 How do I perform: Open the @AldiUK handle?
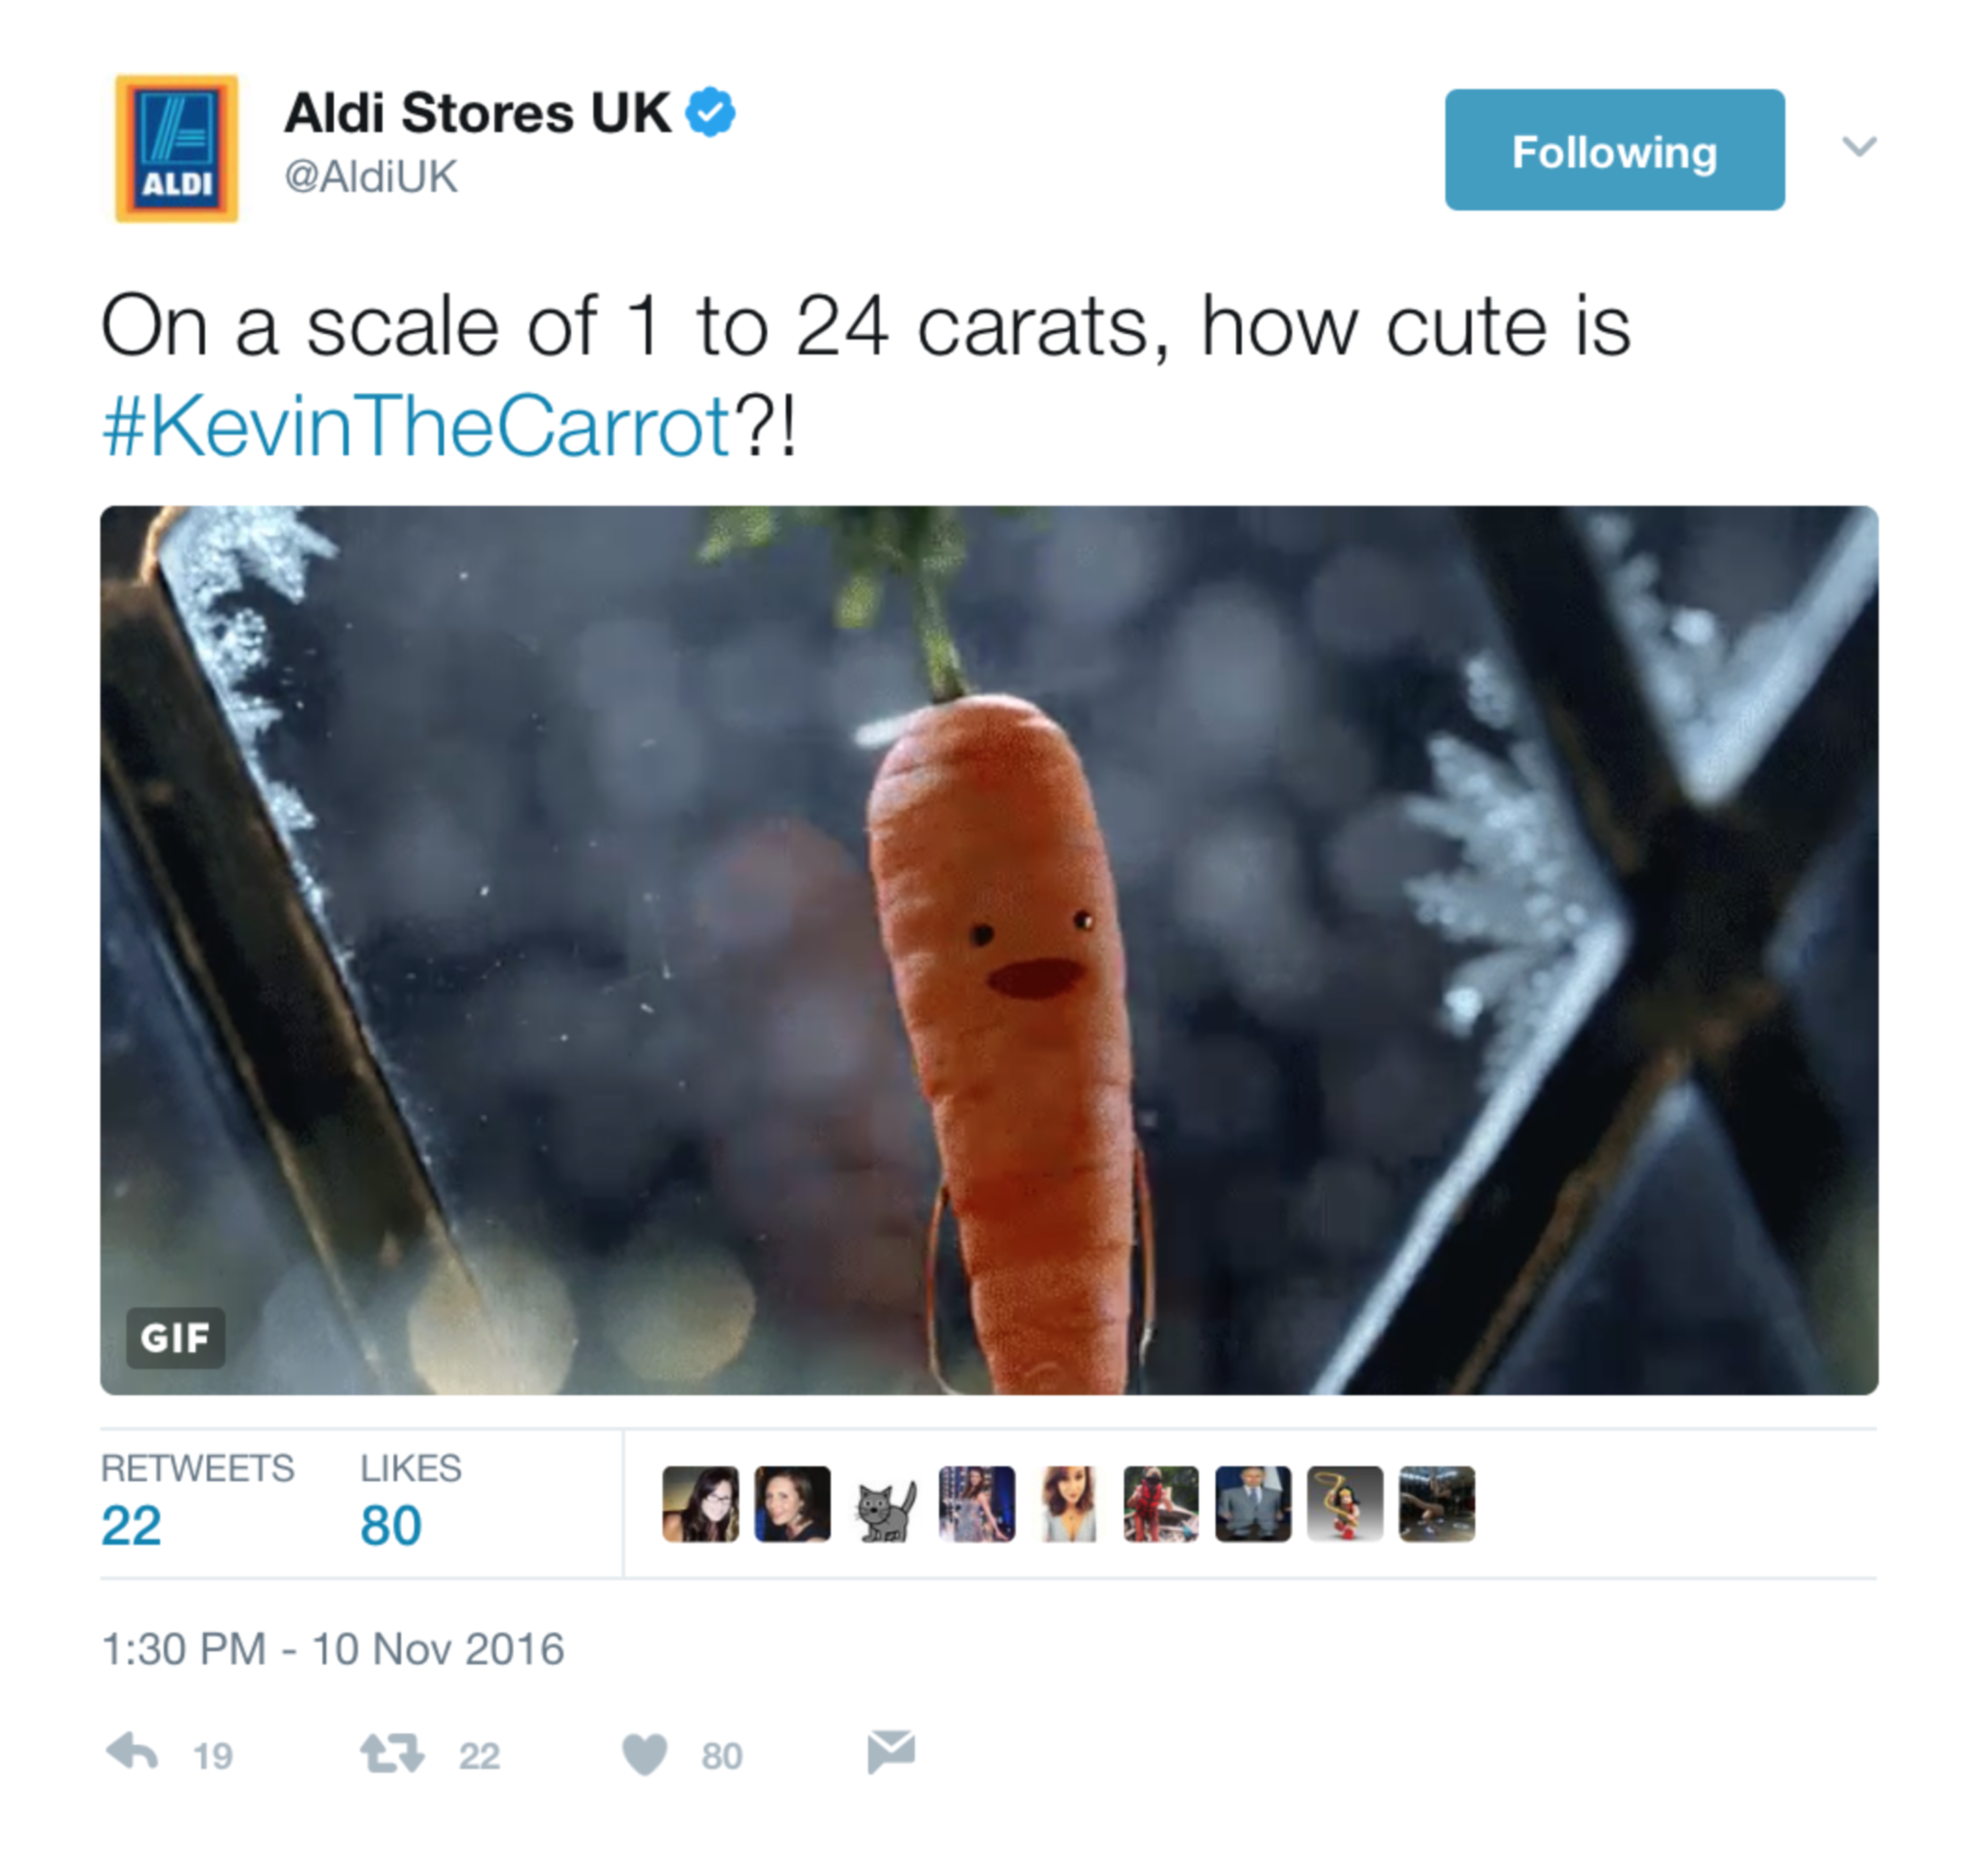[x=371, y=177]
